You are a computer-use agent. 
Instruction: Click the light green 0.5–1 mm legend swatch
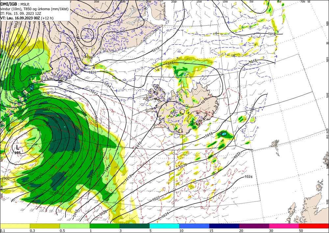click(x=75, y=226)
